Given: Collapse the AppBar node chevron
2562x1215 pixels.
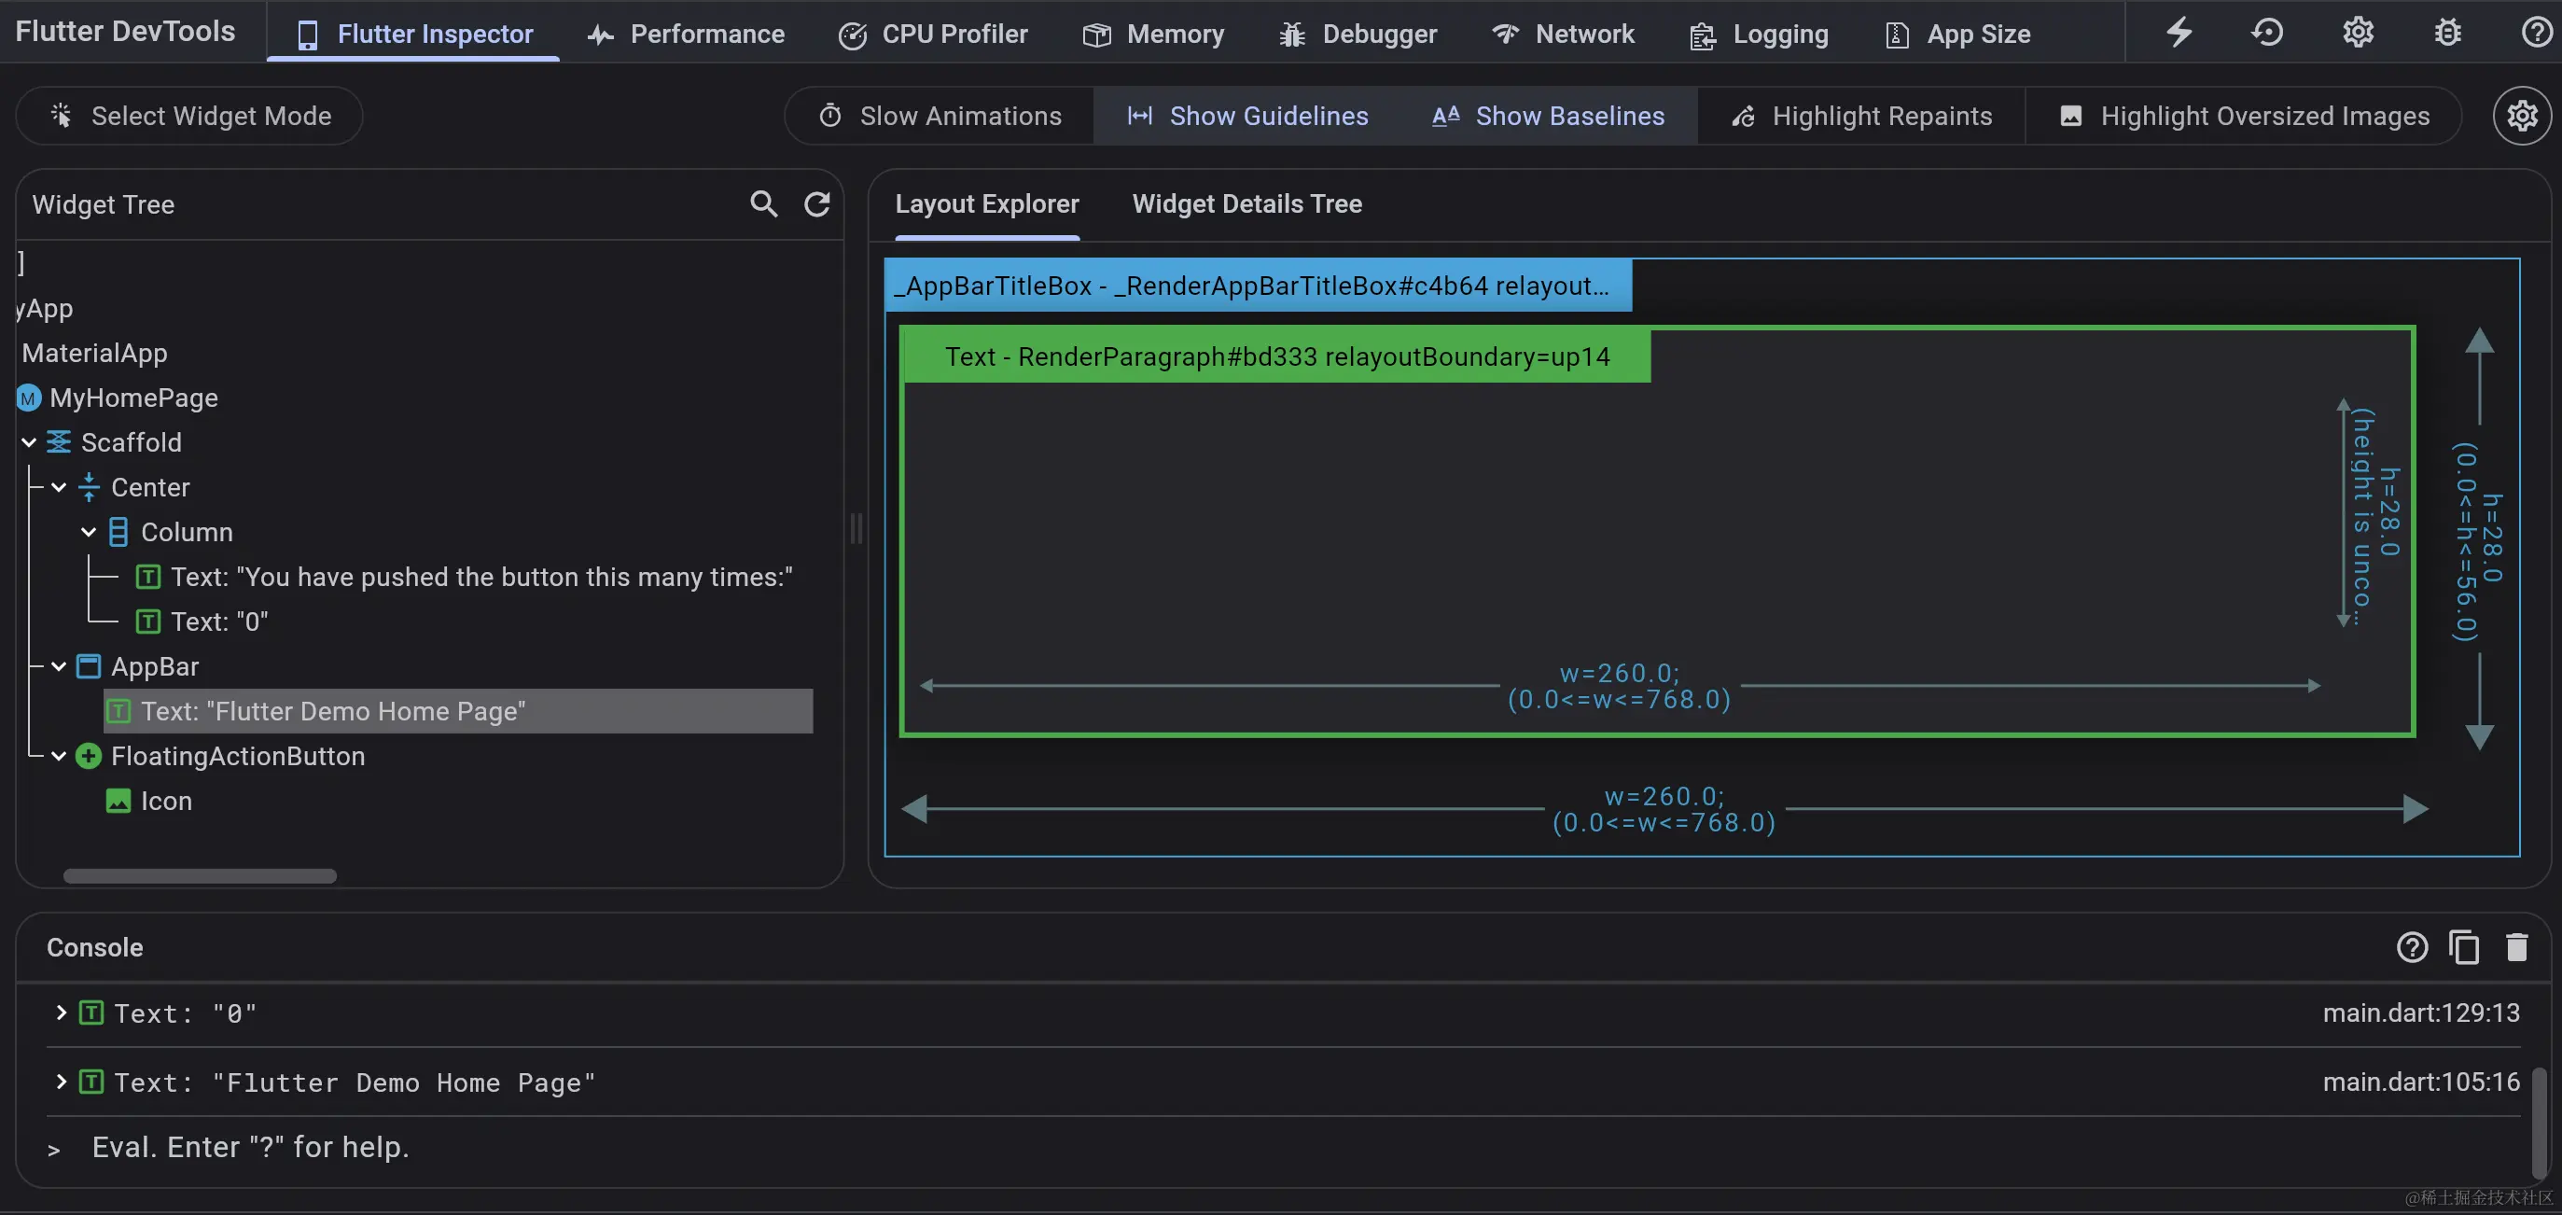Looking at the screenshot, I should pos(59,666).
